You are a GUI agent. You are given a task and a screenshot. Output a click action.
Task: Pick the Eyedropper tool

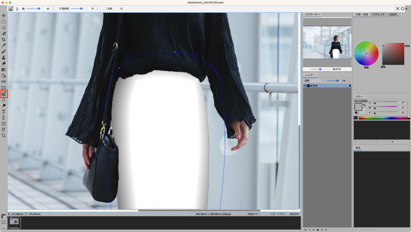pyautogui.click(x=3, y=46)
